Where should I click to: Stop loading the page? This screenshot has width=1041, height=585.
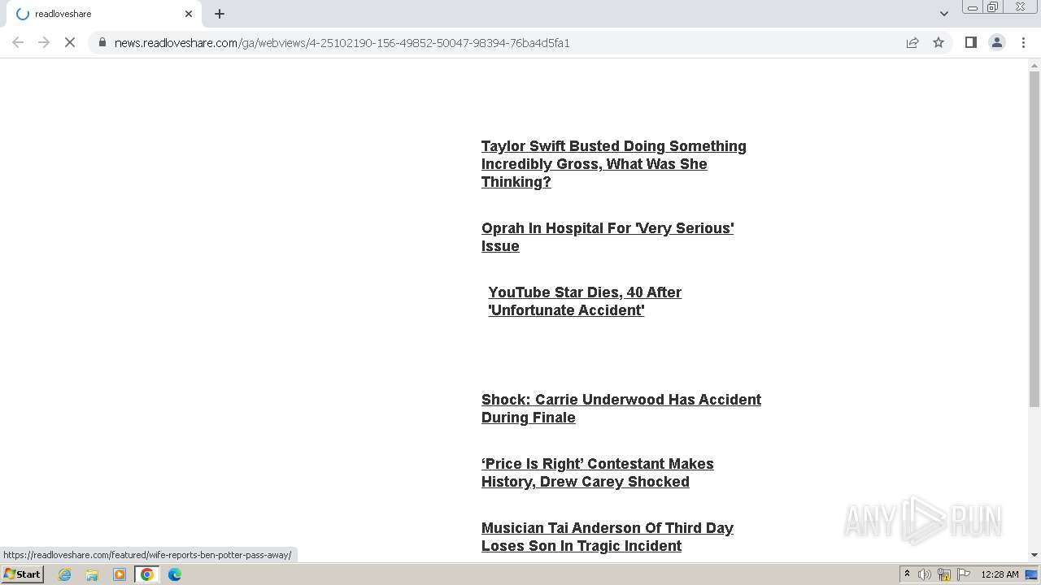click(70, 42)
